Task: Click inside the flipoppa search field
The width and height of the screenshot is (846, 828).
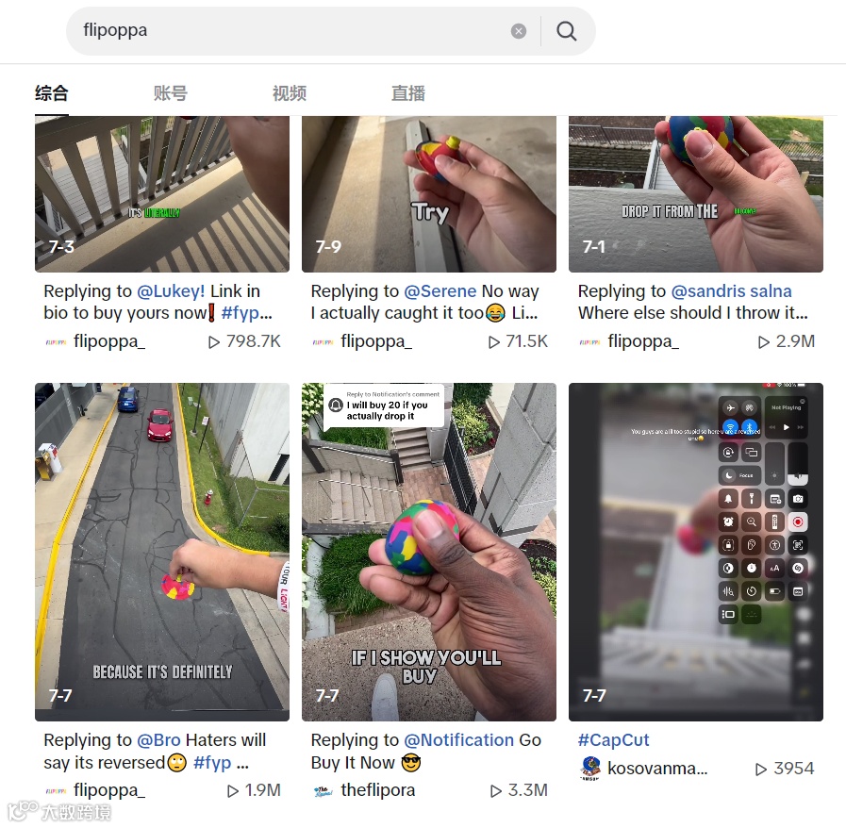Action: (x=291, y=31)
